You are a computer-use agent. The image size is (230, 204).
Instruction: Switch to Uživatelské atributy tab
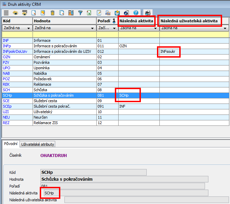tap(38, 144)
